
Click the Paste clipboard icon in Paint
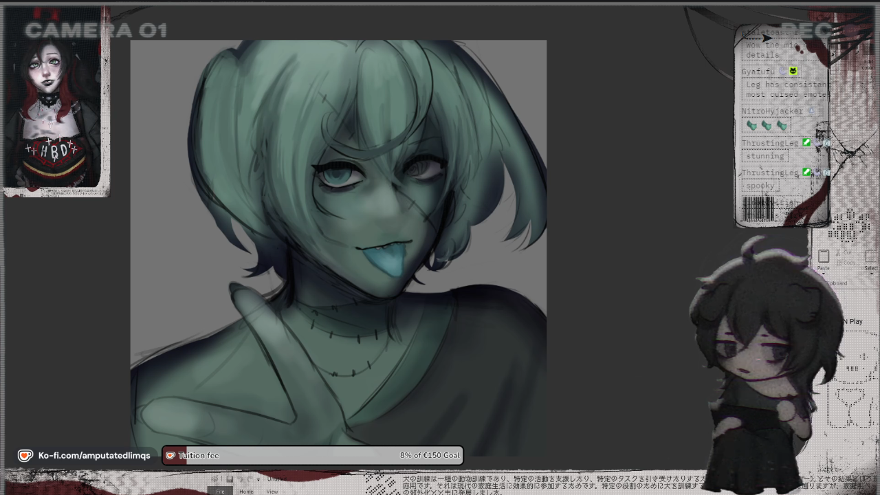(x=824, y=257)
